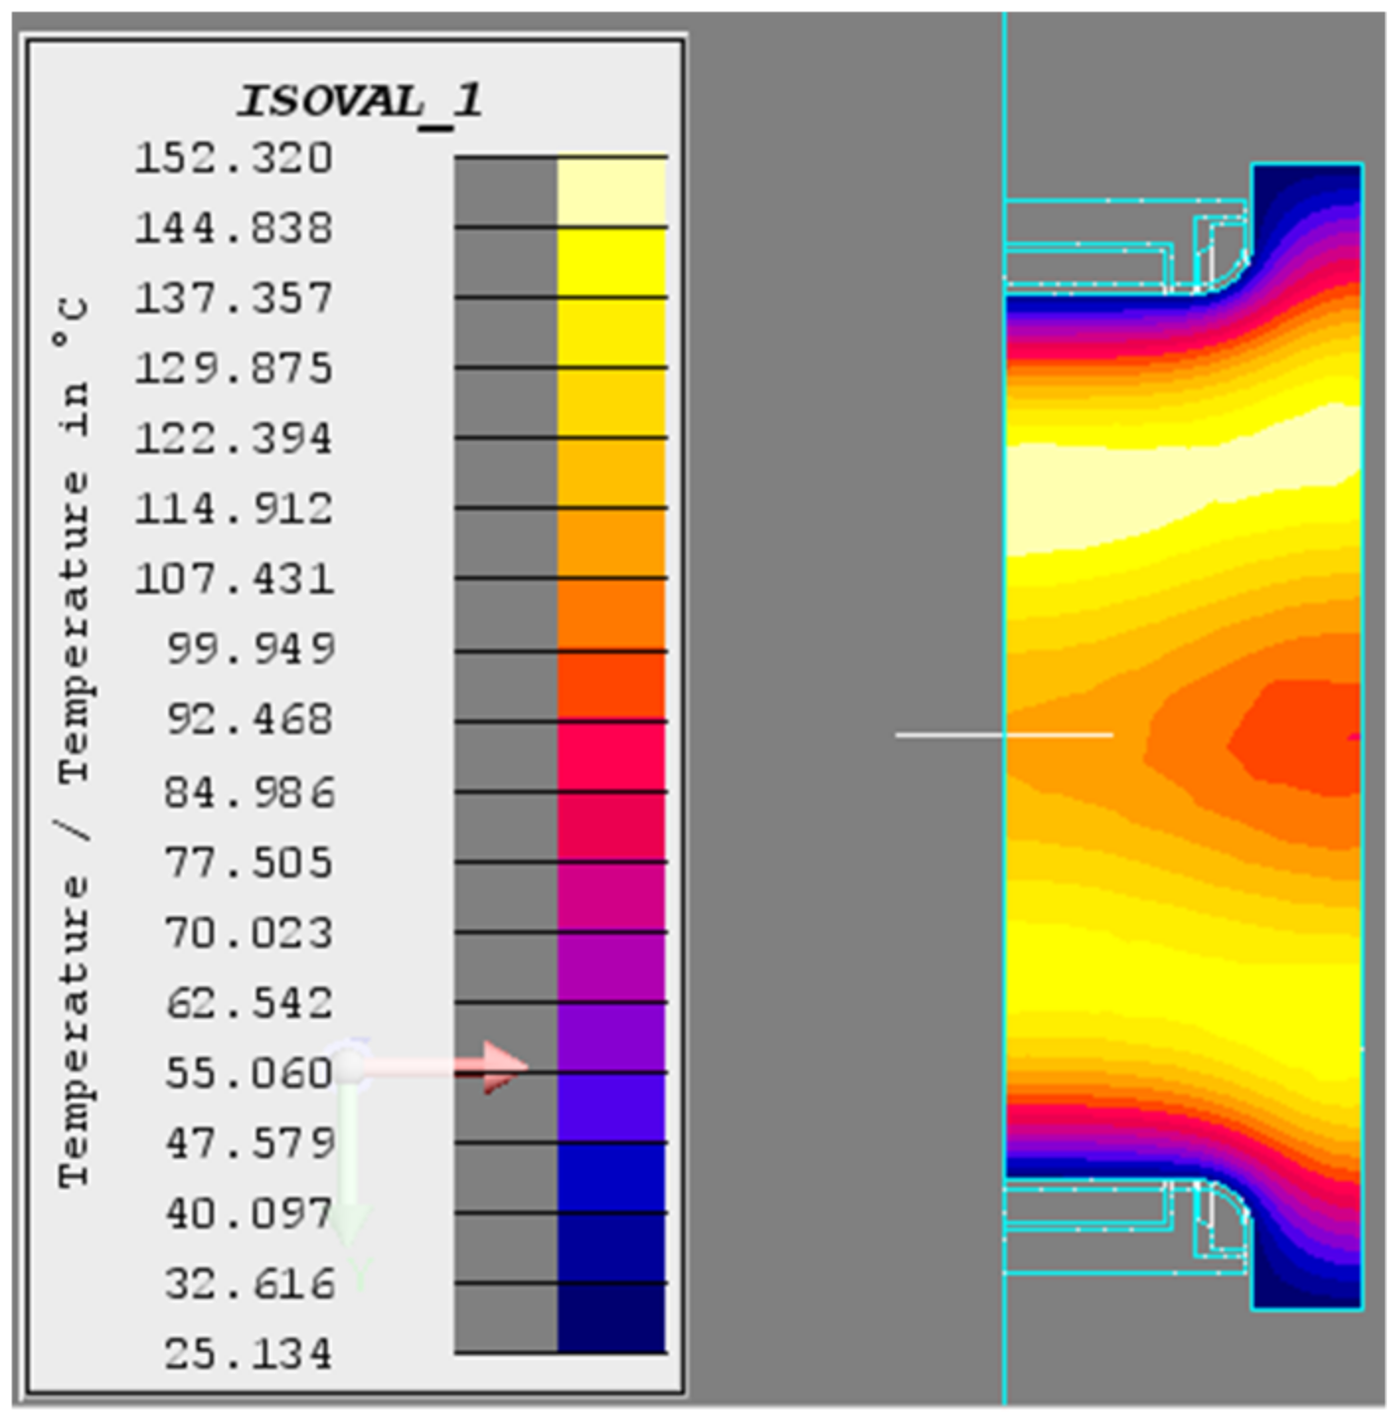
Task: Click the vertical 'Temperature in °C' axis label
Action: coord(73,741)
